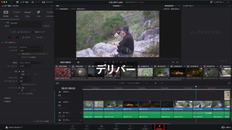The image size is (232, 130).
Task: Open the Entropy Mode dropdown
Action: 24,81
